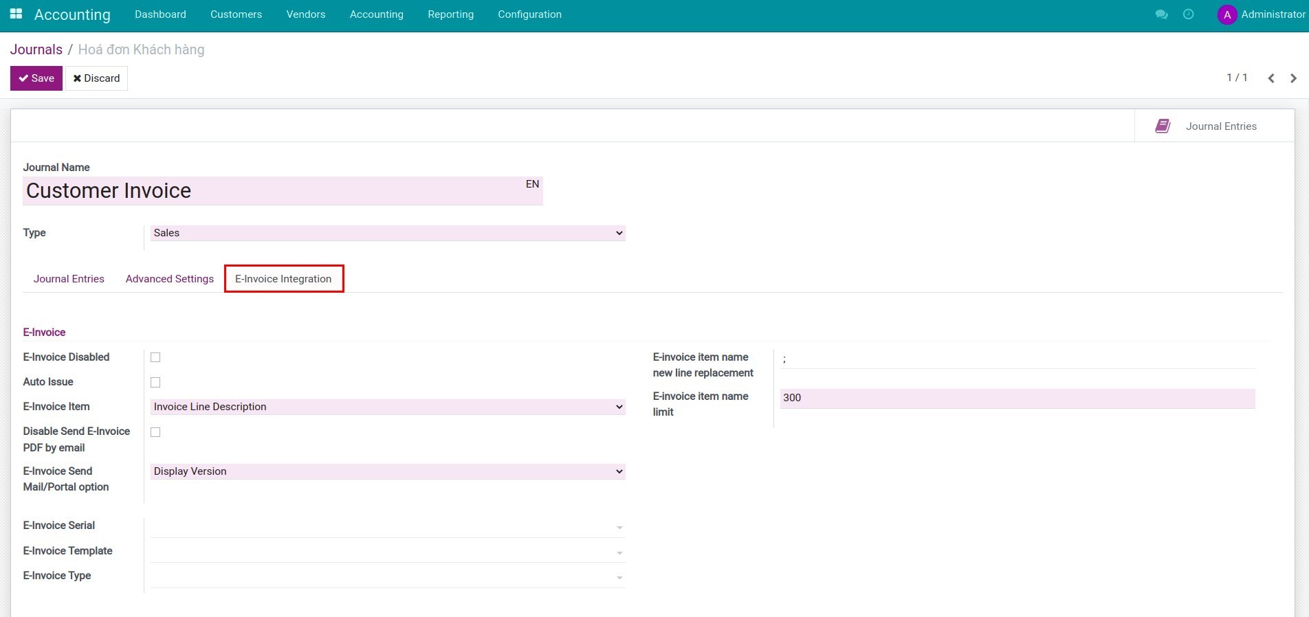The image size is (1309, 617).
Task: Click the E-Invoice Disabled label
Action: coord(66,357)
